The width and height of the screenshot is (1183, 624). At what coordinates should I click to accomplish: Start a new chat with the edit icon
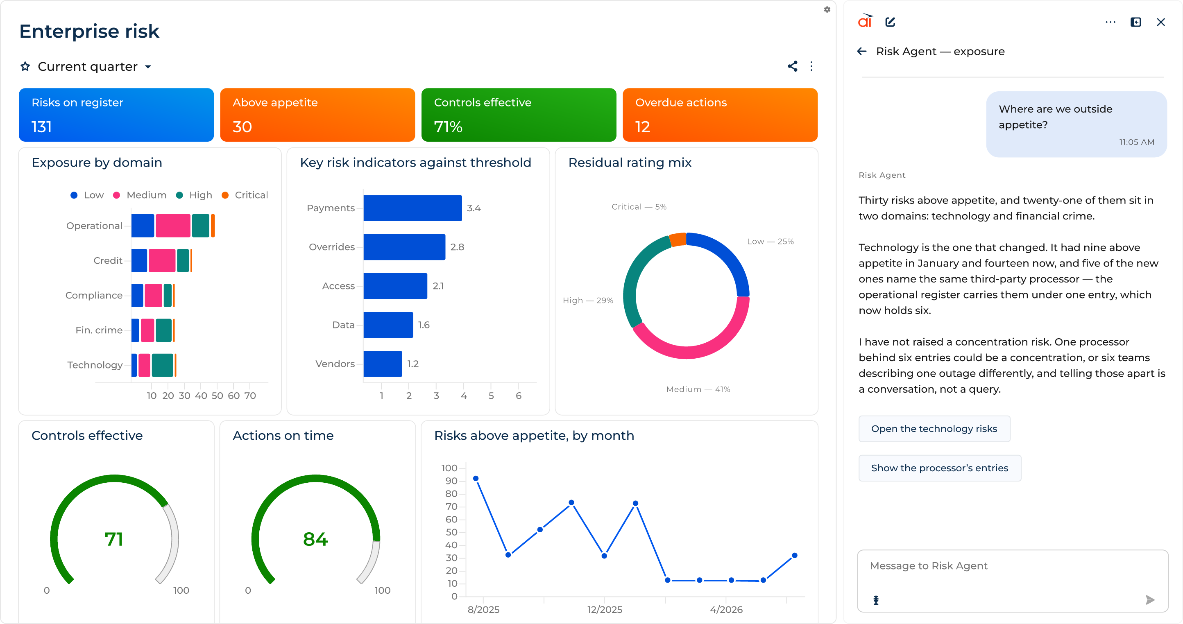[890, 22]
